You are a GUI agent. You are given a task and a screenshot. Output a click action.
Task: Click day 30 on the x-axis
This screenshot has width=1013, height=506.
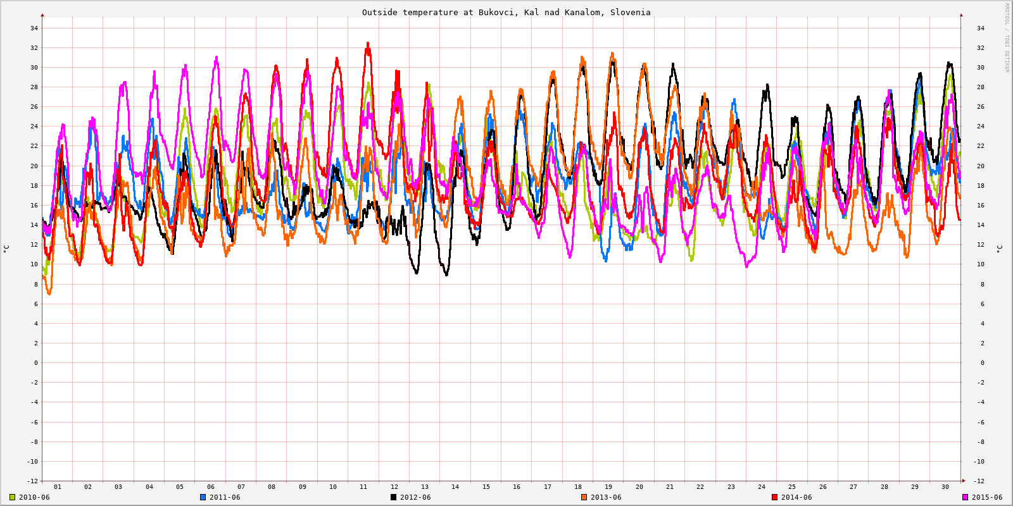[x=945, y=487]
